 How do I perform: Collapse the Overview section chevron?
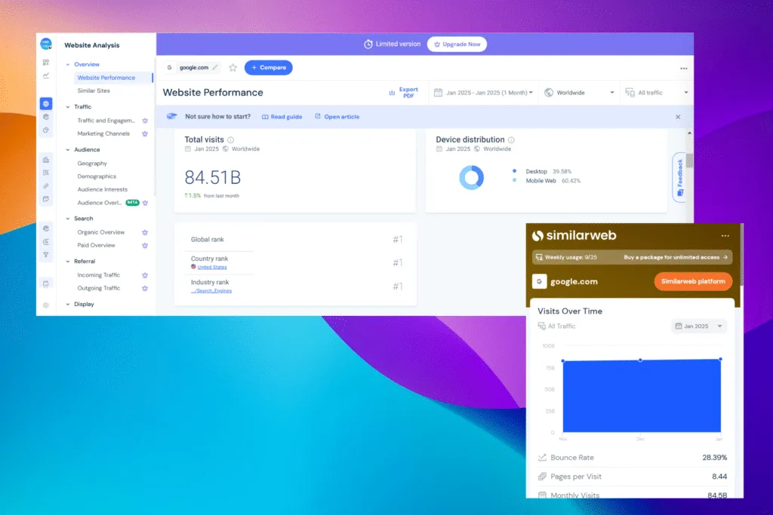pos(68,65)
